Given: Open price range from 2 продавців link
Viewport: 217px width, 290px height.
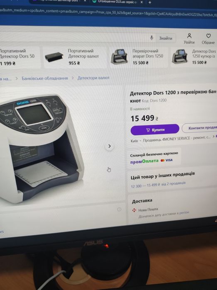Looking at the screenshot, I should [x=158, y=184].
